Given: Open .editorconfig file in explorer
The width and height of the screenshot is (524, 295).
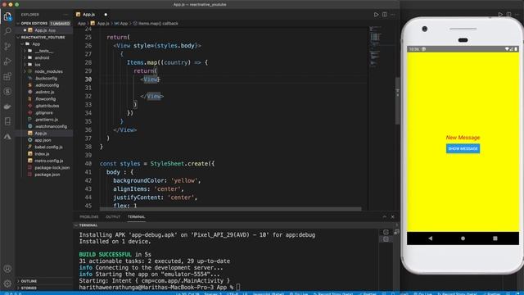Looking at the screenshot, I should pos(47,85).
